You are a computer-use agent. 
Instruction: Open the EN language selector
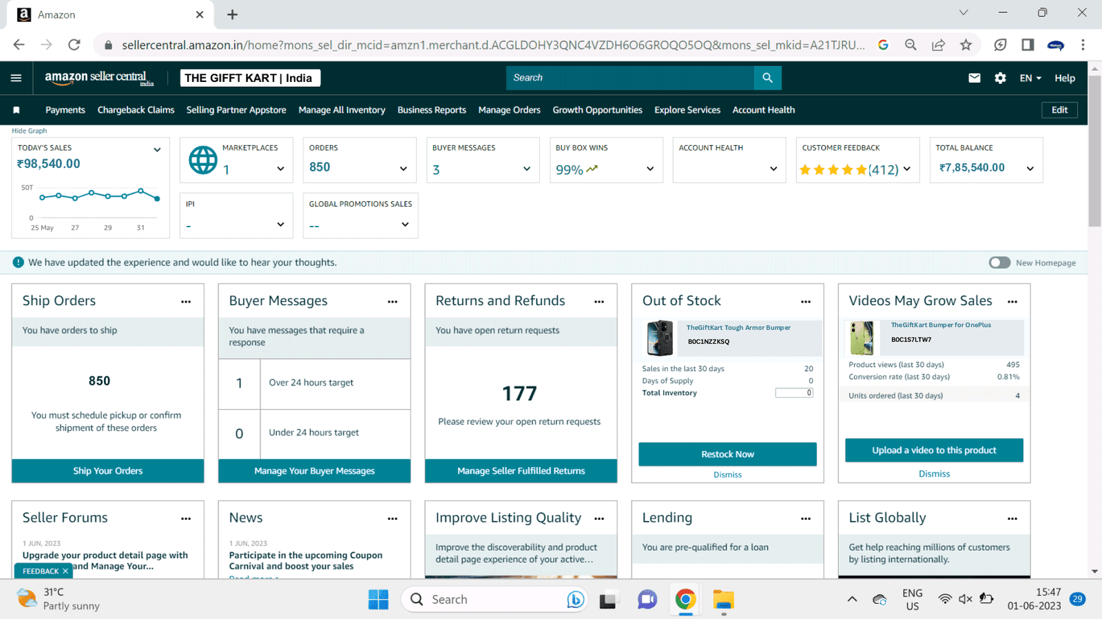pyautogui.click(x=1030, y=78)
